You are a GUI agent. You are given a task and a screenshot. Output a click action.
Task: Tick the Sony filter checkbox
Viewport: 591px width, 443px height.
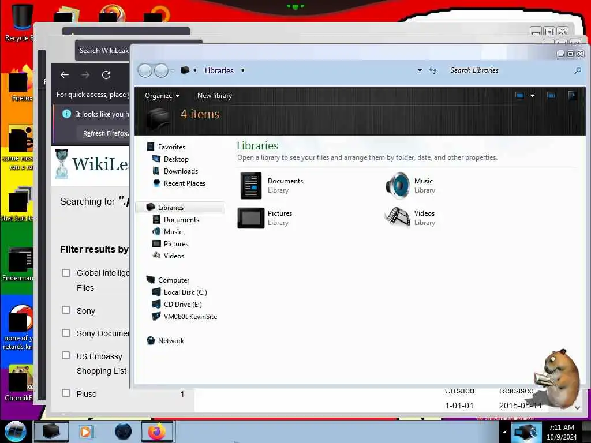click(x=66, y=310)
